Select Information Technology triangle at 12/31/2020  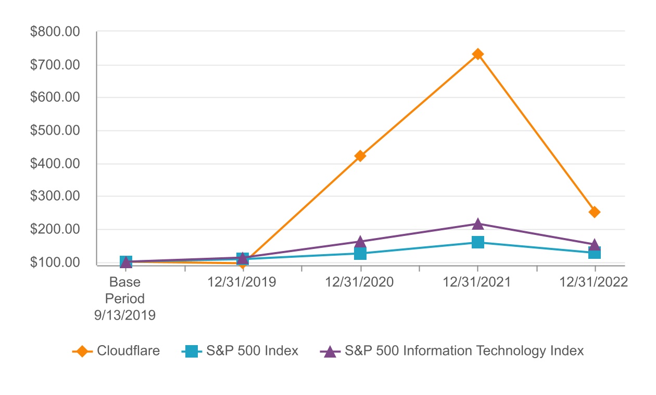(x=360, y=242)
